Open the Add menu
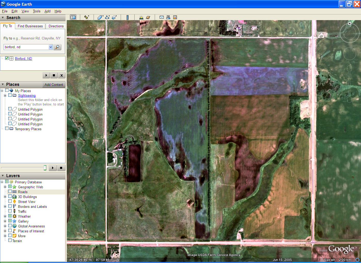Viewport: 361px width, 263px height. point(47,11)
